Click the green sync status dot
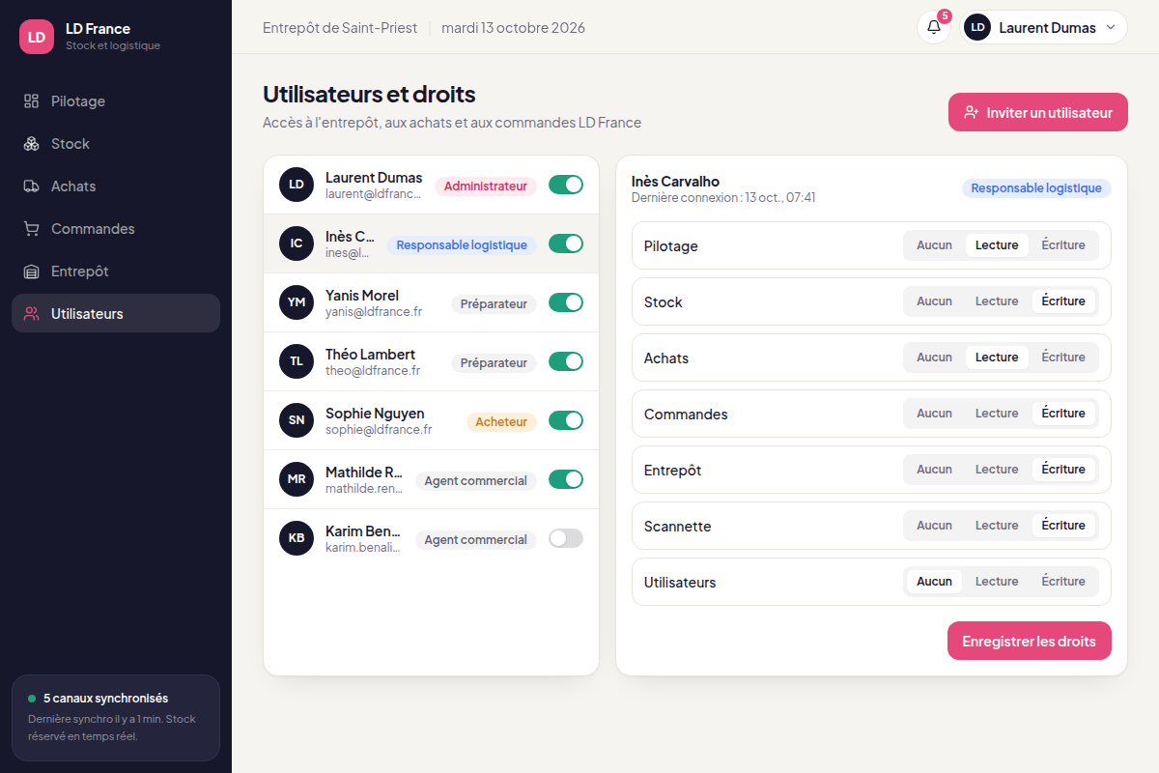Screen dimensions: 1159x773 pos(32,698)
